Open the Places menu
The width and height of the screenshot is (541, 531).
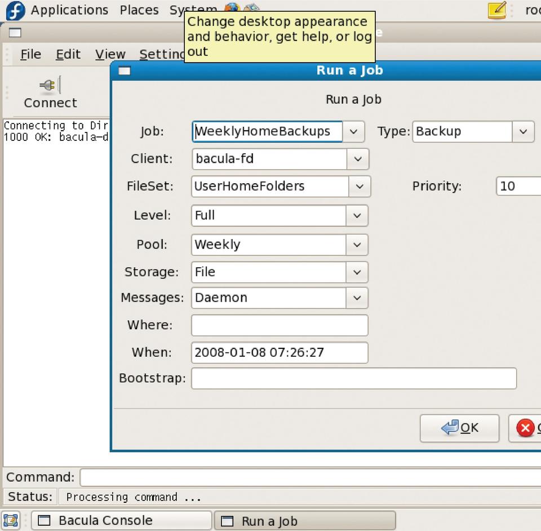point(139,10)
